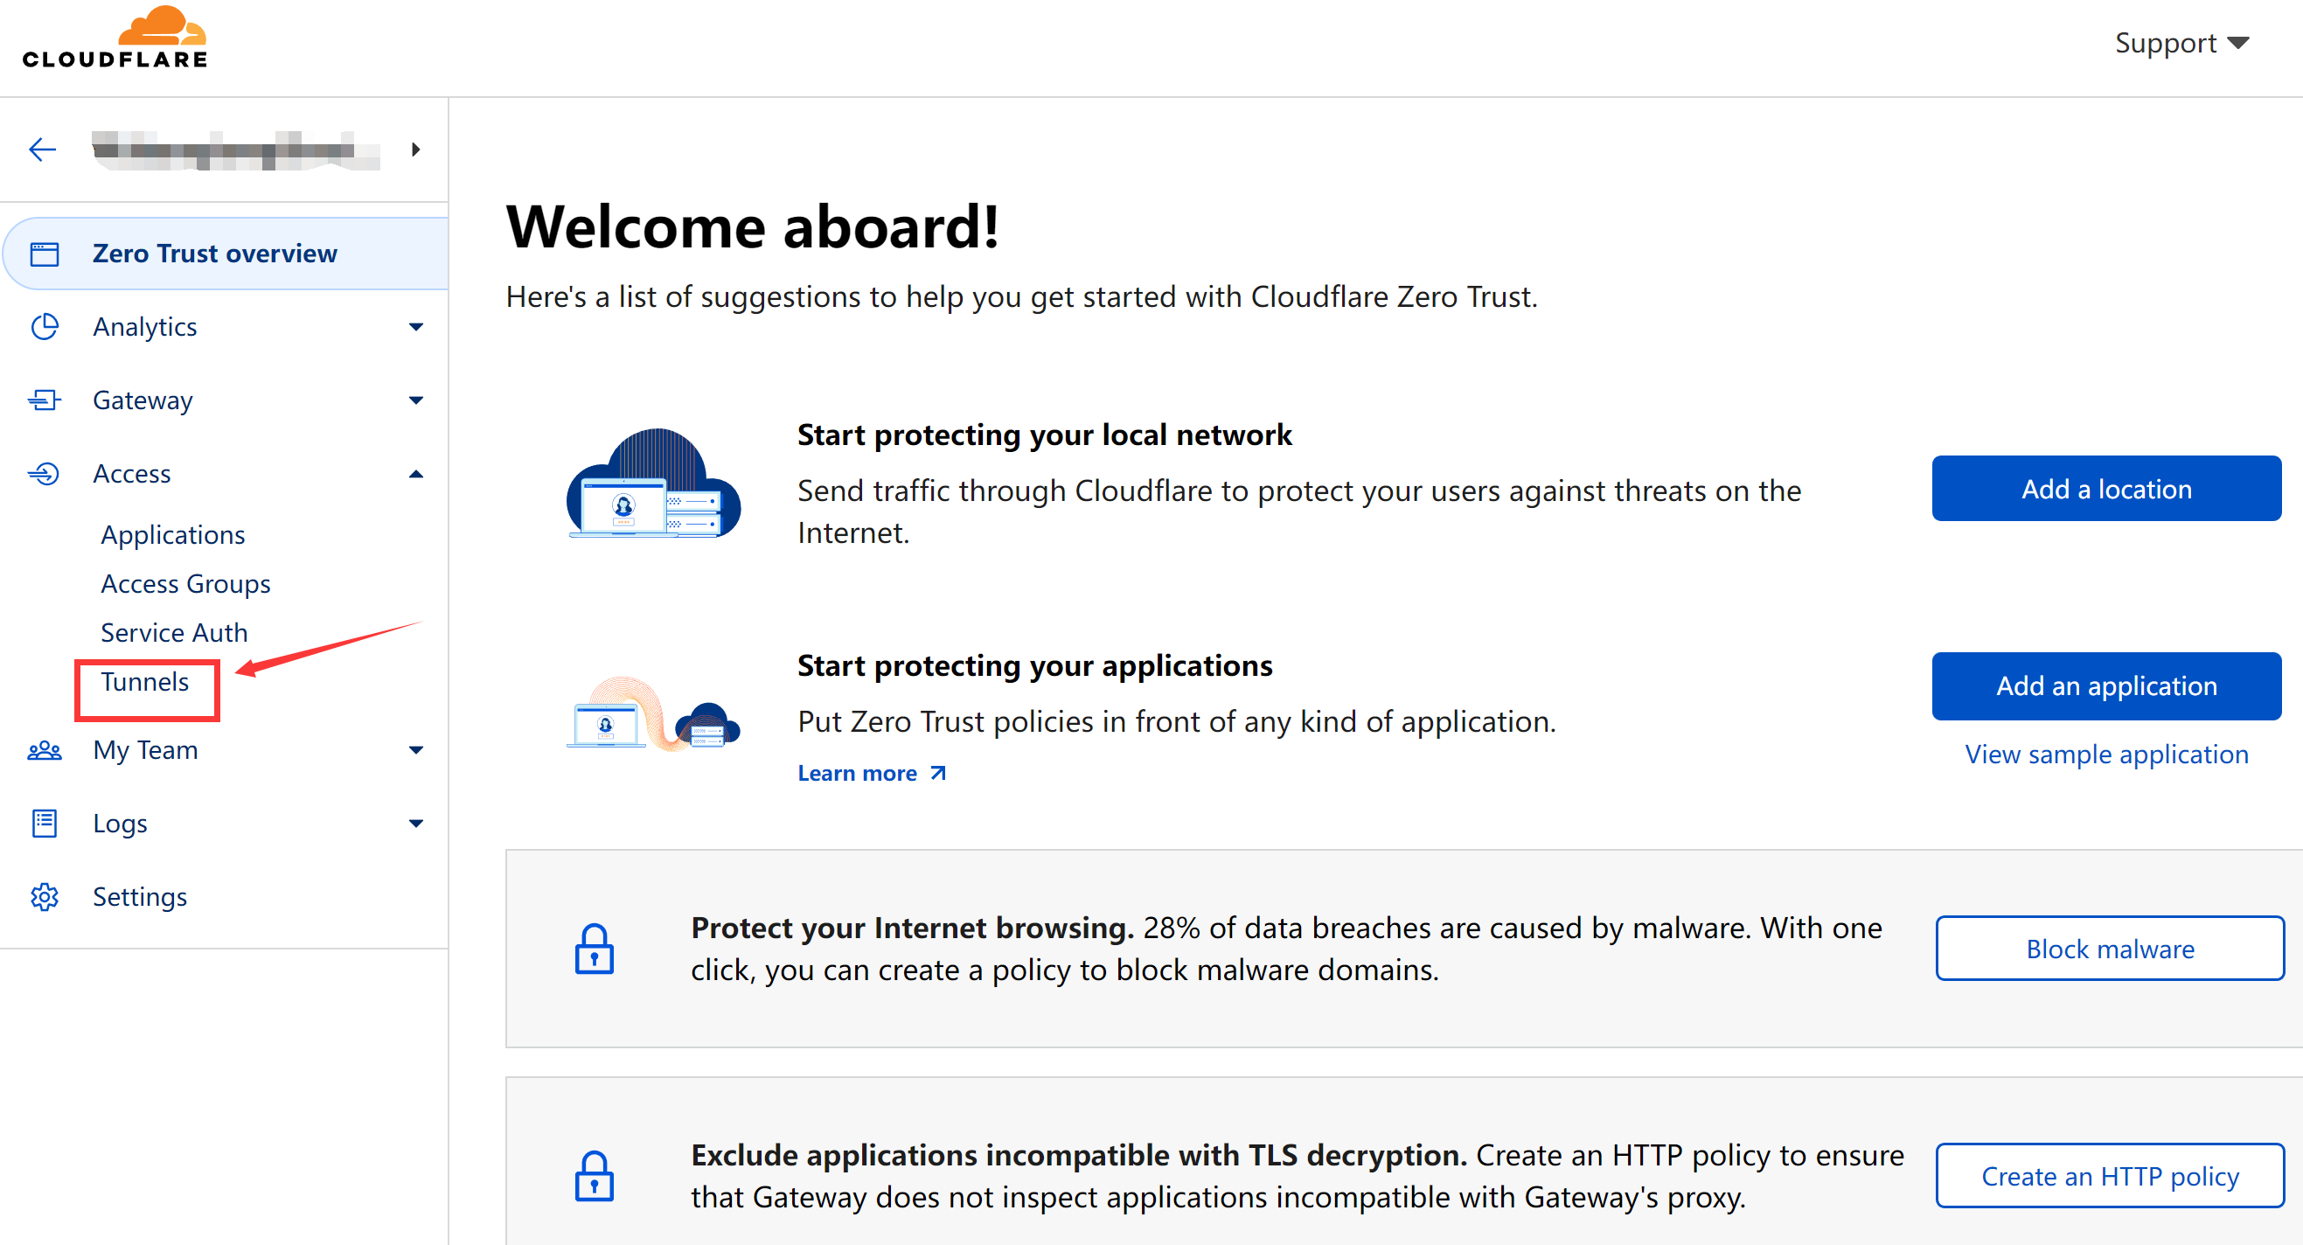This screenshot has height=1245, width=2303.
Task: Click the Zero Trust overview window icon
Action: coord(45,254)
